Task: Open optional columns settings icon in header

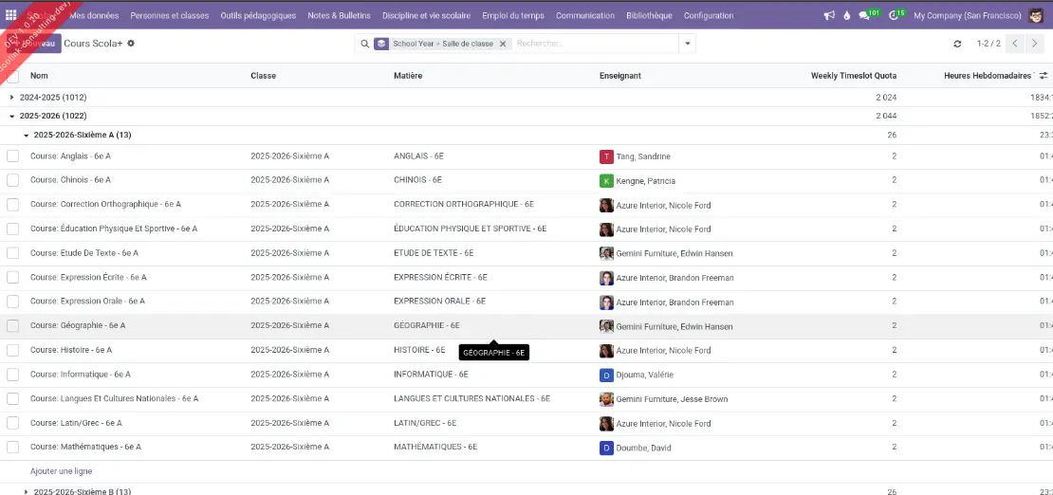Action: (1044, 76)
